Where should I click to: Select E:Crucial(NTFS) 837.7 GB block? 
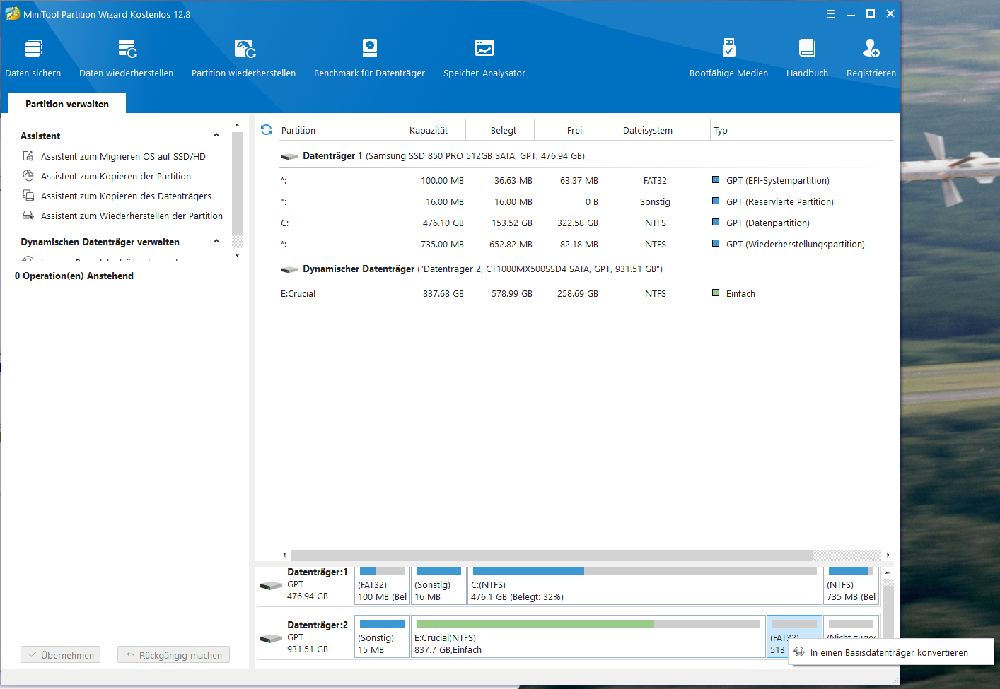[588, 637]
